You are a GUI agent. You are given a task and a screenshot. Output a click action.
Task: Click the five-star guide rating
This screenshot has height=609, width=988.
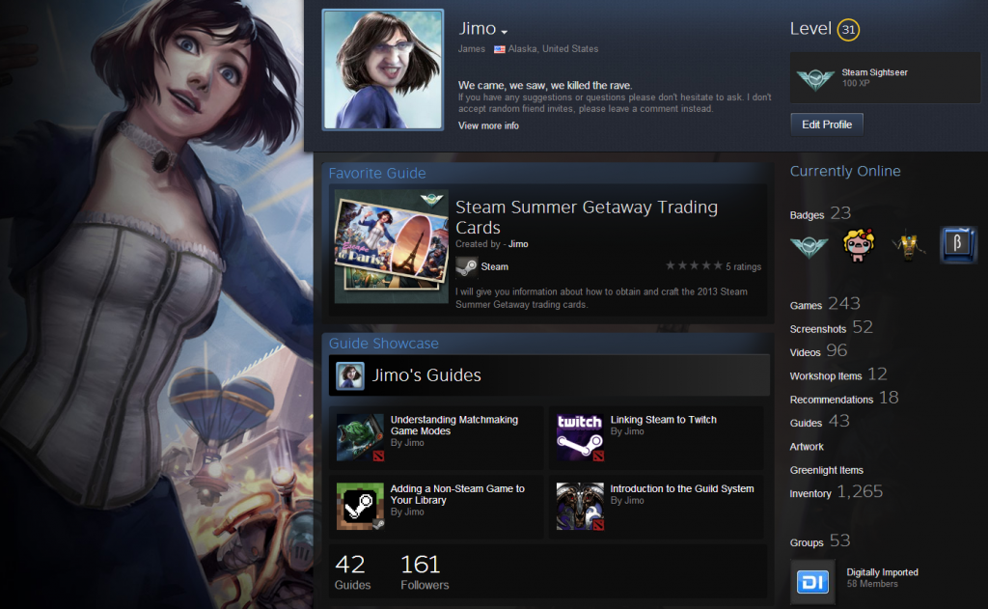[x=693, y=266]
